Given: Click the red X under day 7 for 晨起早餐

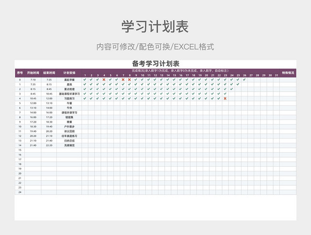Looking at the screenshot, I should (123, 79).
